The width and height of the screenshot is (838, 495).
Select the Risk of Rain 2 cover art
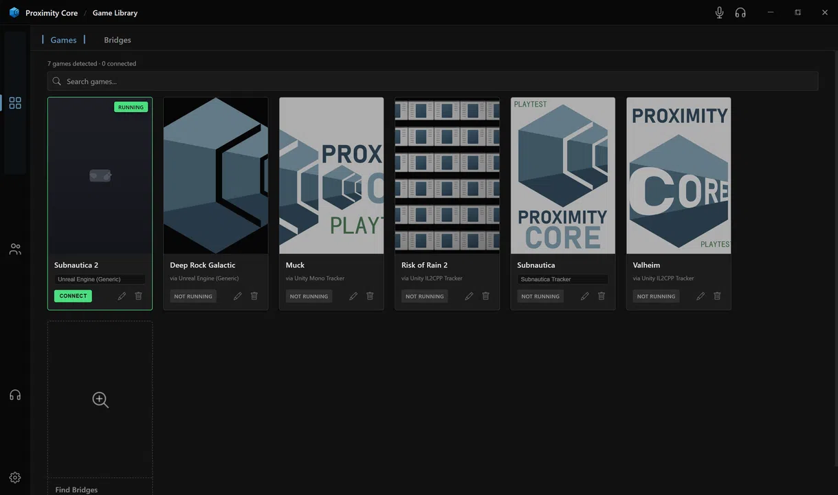(x=447, y=176)
